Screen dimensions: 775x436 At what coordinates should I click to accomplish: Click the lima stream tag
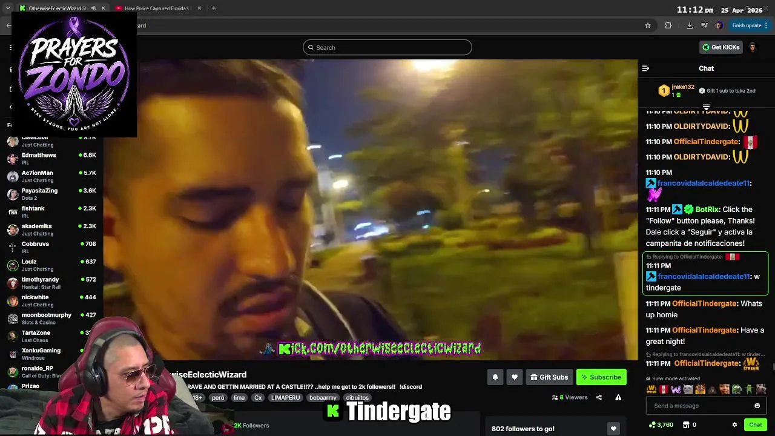[x=239, y=398]
